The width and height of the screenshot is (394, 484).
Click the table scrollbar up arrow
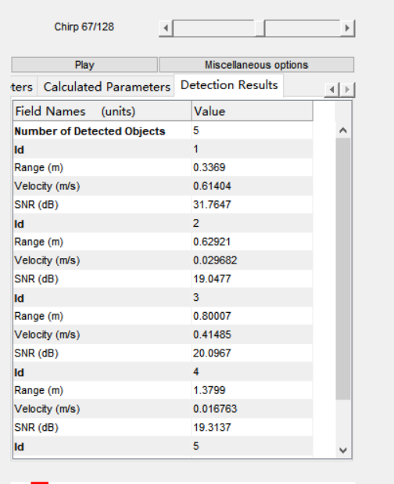pos(343,131)
